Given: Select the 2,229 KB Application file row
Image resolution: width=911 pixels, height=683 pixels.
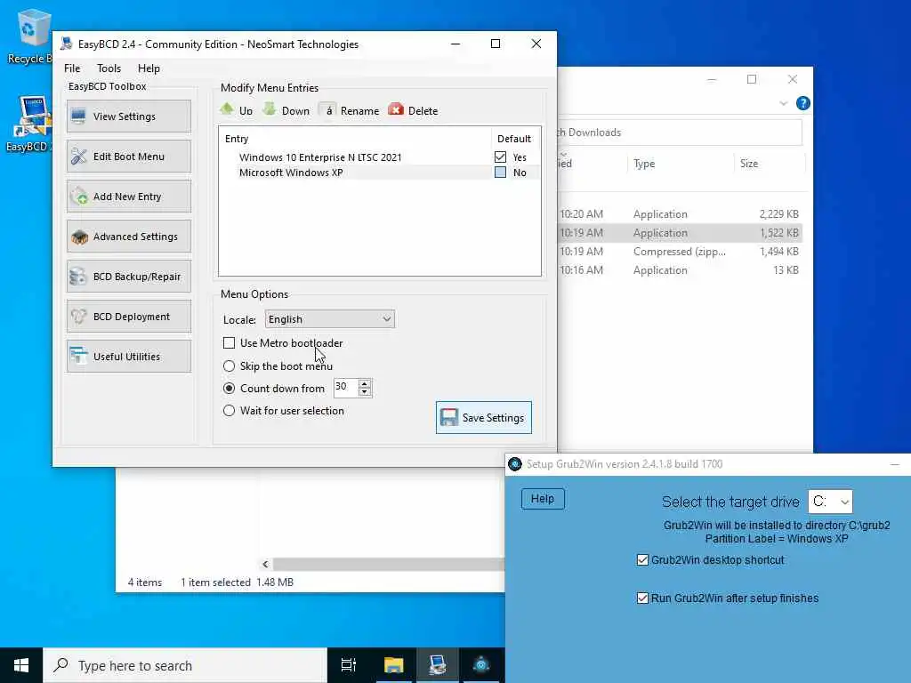Looking at the screenshot, I should [679, 214].
